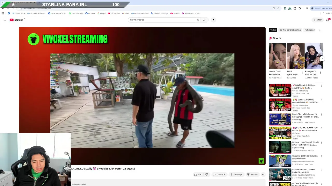The height and width of the screenshot is (186, 332).
Task: Open the Blackpink's love short thumbnail
Action: [x=314, y=56]
